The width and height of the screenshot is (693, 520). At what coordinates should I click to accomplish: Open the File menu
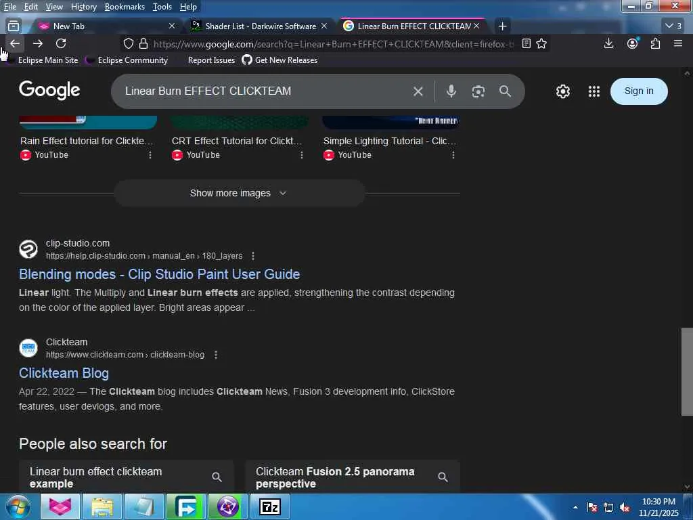tap(9, 7)
